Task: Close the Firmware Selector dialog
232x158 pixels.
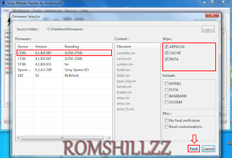Action: 212,15
